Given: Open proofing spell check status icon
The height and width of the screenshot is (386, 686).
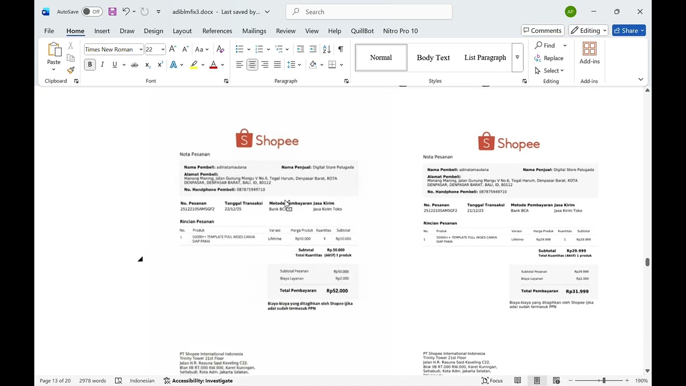Looking at the screenshot, I should point(118,381).
